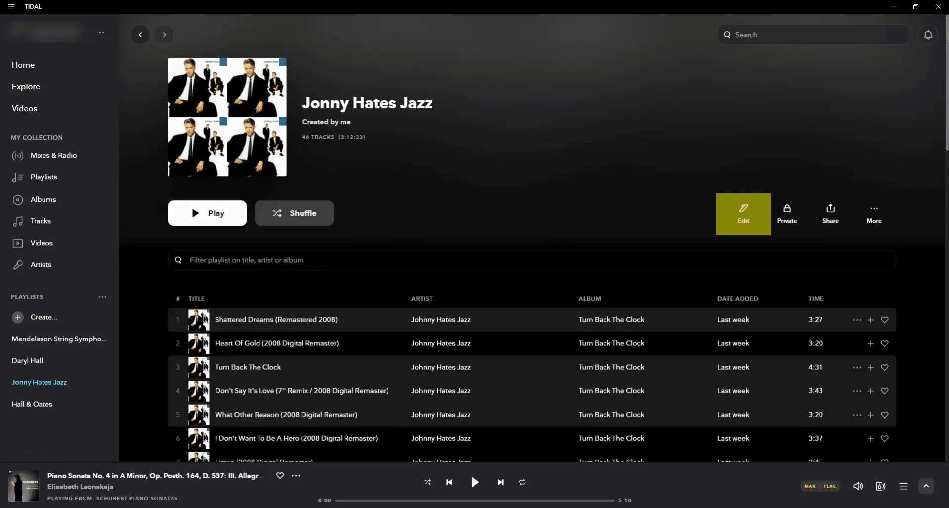
Task: Click the playlist filter input field
Action: pos(531,260)
